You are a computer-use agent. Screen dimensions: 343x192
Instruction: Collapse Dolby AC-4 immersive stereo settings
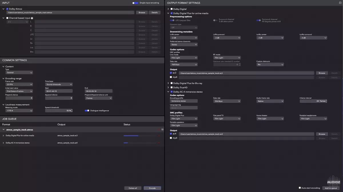pos(168,92)
